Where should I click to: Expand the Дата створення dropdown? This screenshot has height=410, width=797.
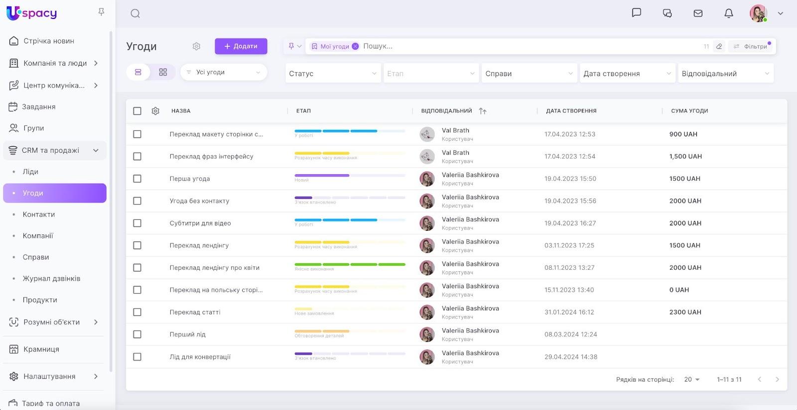click(627, 74)
